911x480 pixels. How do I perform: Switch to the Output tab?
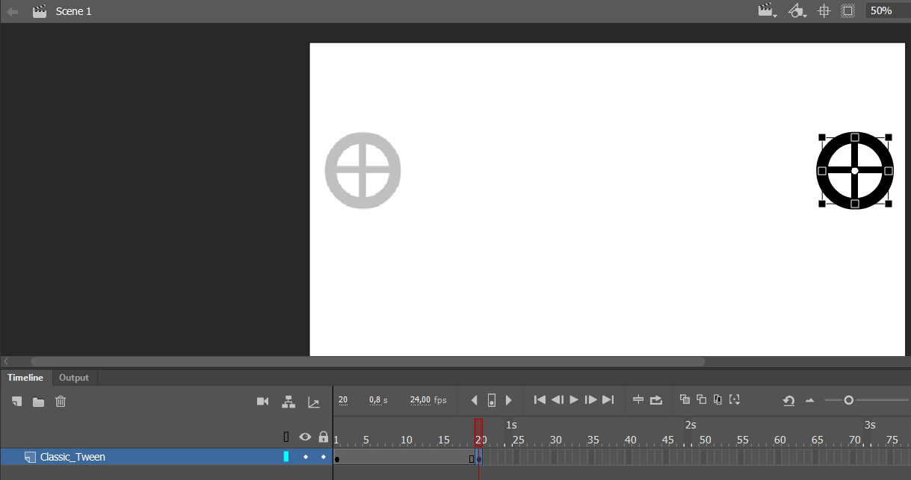tap(74, 378)
